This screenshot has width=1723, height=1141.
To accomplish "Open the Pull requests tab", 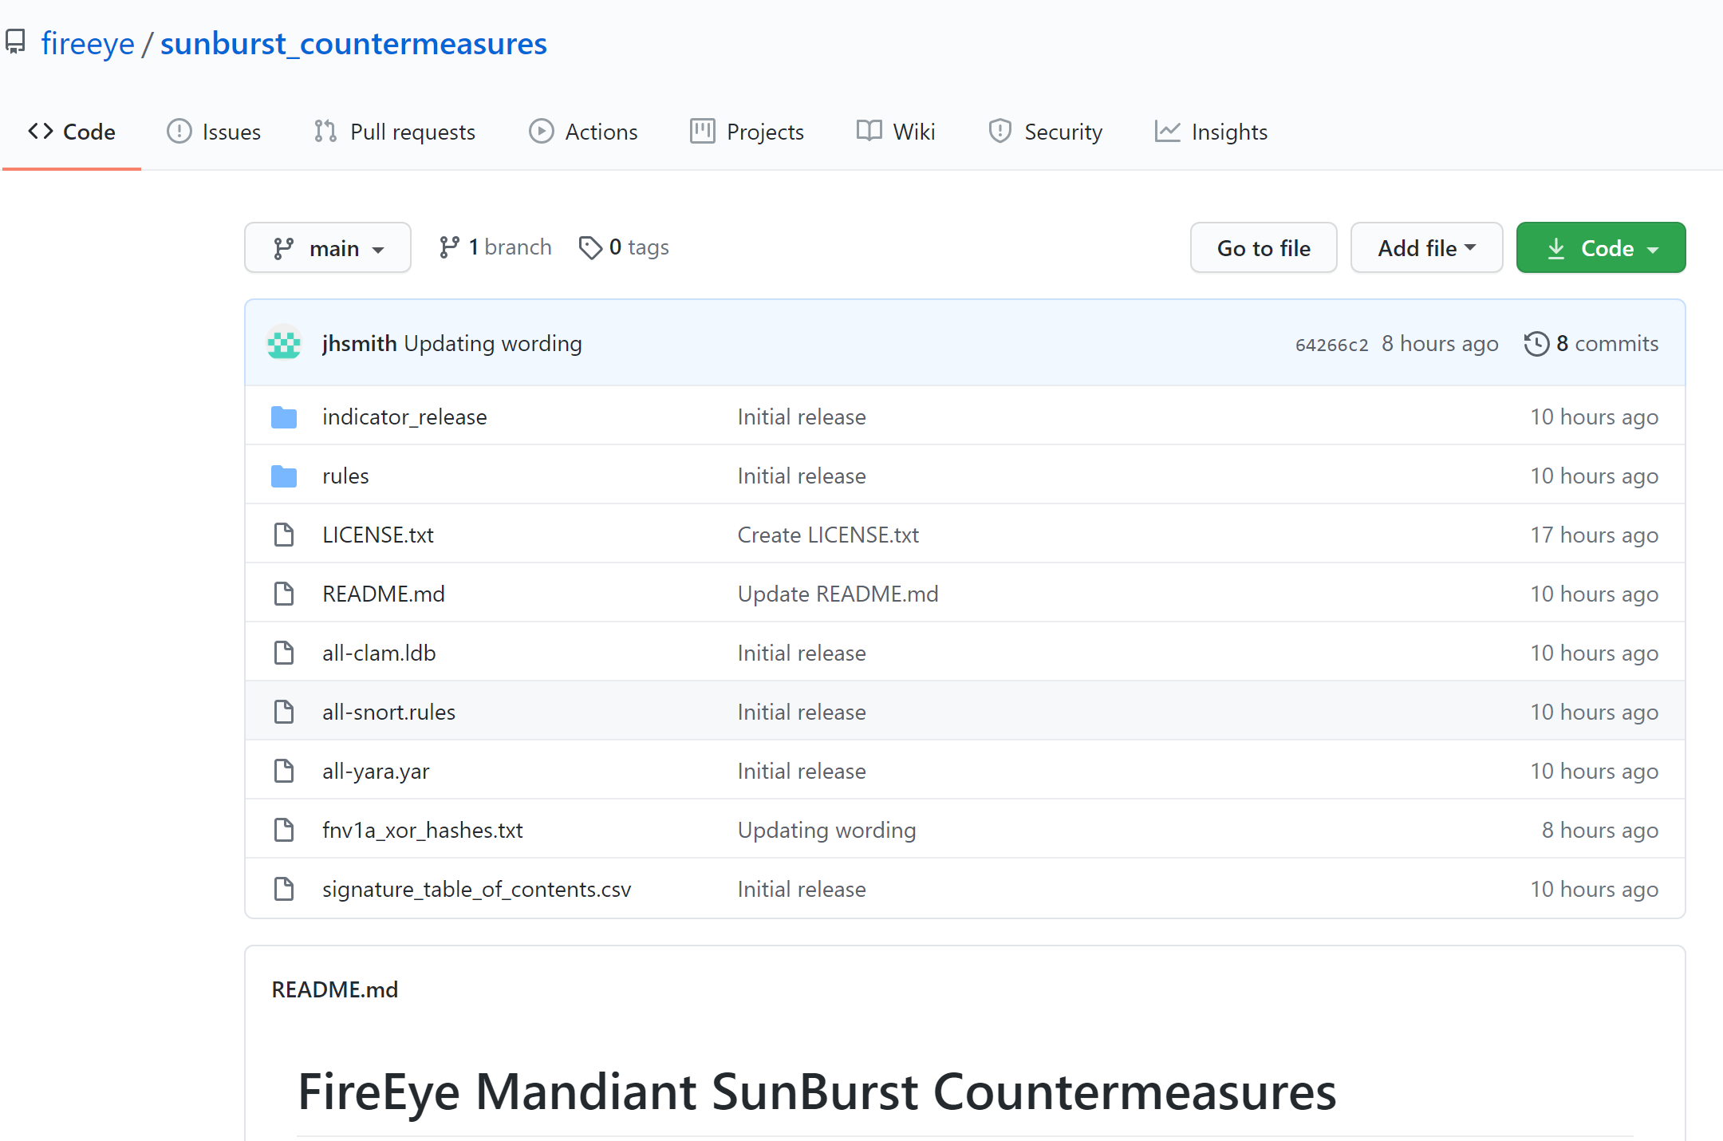I will click(x=395, y=132).
